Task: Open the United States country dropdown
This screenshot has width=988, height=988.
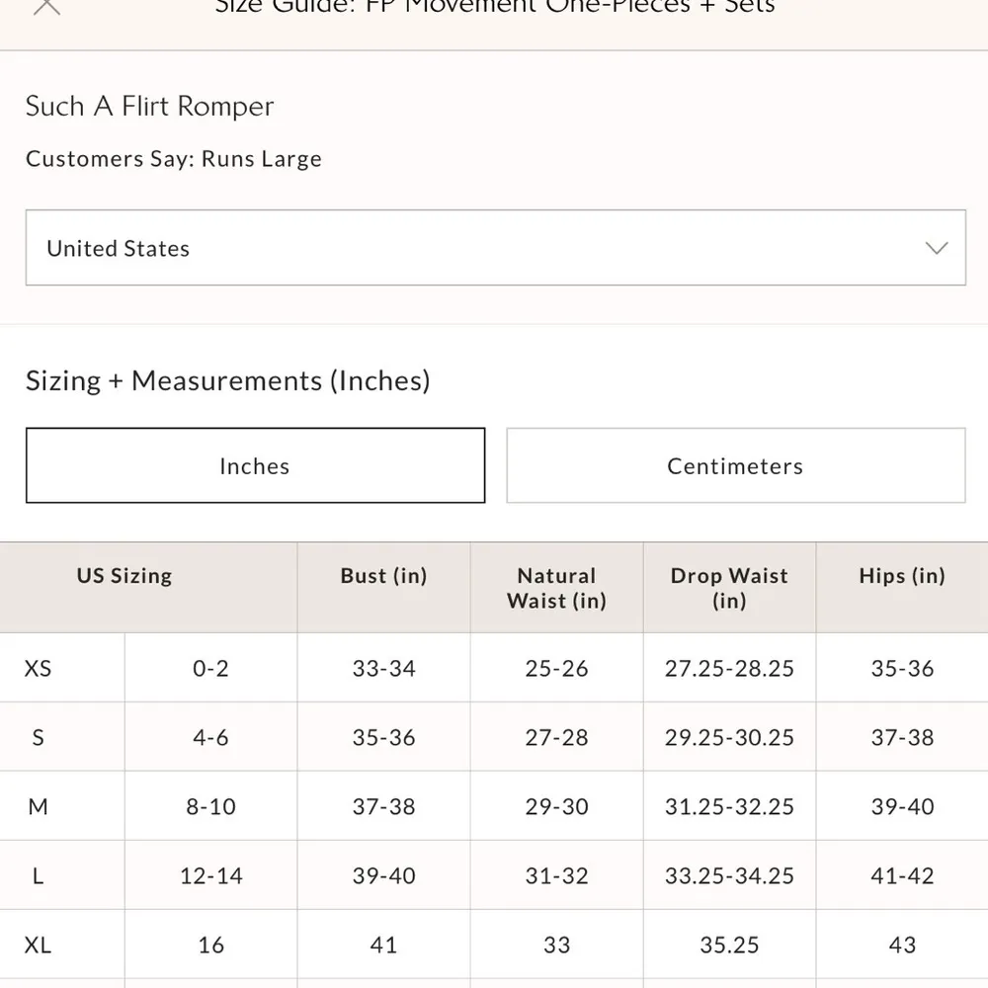Action: 494,248
